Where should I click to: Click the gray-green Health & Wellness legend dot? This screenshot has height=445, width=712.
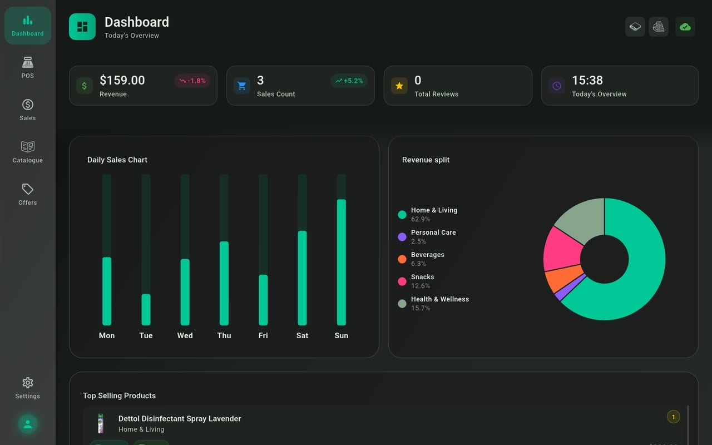402,304
